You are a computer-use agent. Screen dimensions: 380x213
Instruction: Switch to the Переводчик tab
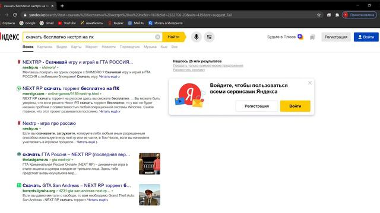pos(129,47)
